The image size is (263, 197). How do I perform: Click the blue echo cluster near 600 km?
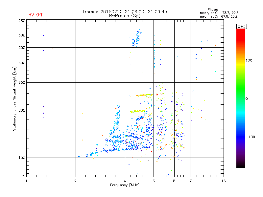tap(136, 39)
